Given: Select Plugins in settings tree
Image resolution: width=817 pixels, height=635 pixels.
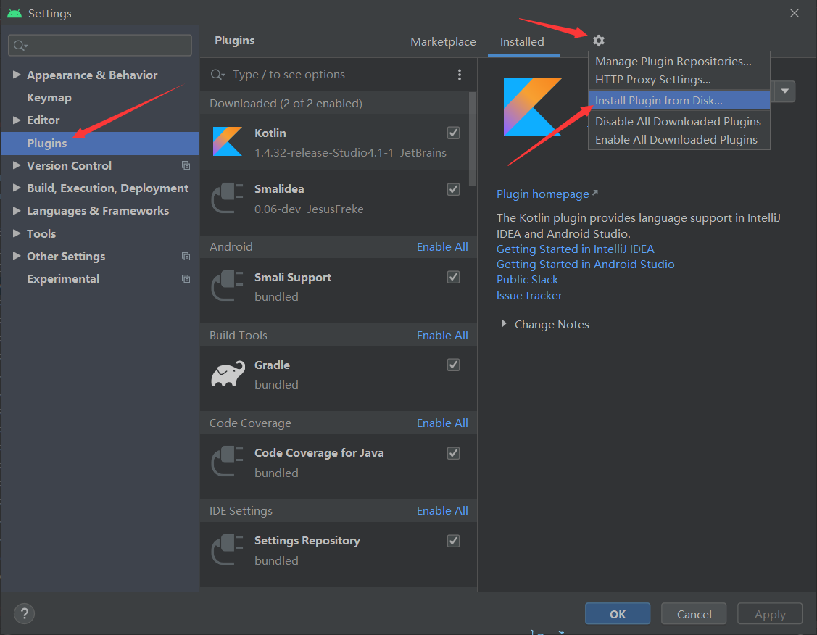Looking at the screenshot, I should [x=100, y=144].
